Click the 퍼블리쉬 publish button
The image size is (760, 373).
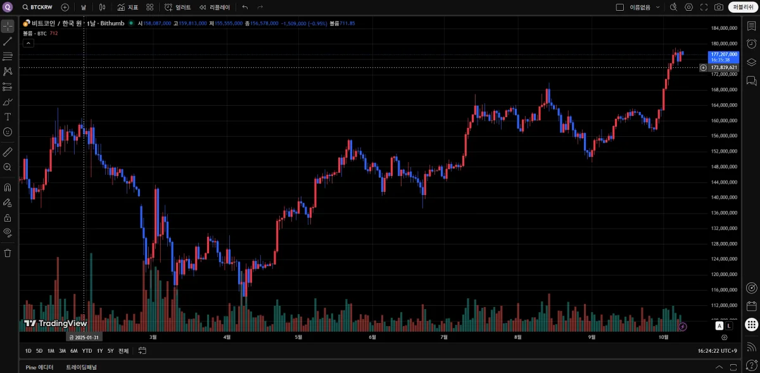tap(743, 7)
